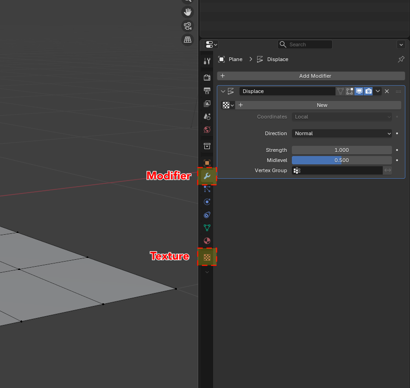Switch perspective/orthographic grid icon
The image size is (410, 388).
(x=188, y=40)
